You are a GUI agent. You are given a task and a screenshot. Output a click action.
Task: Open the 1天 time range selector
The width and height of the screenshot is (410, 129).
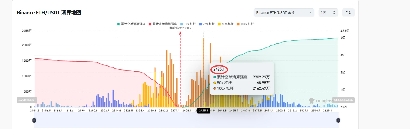tap(328, 12)
